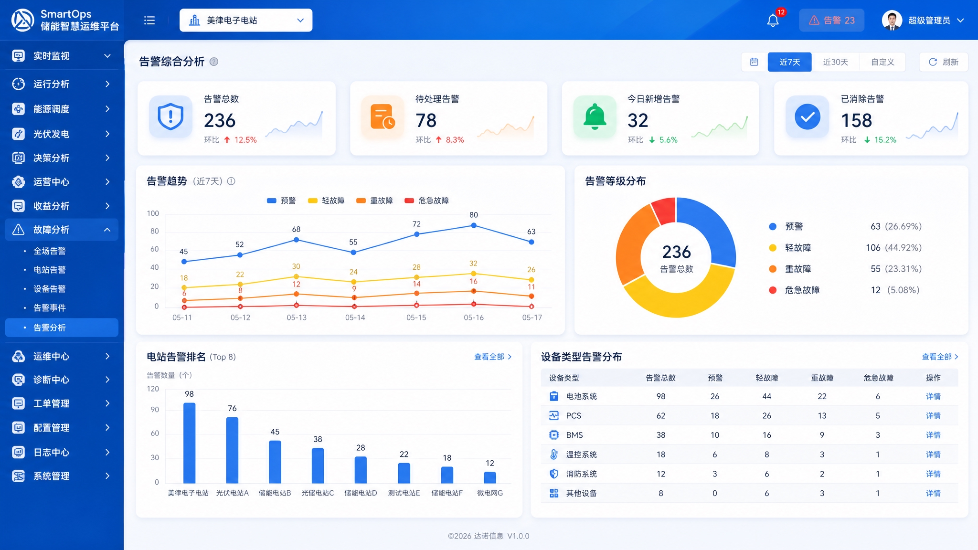Screen dimensions: 978x550
Task: Toggle 重故障 series in trend legend
Action: coord(374,201)
